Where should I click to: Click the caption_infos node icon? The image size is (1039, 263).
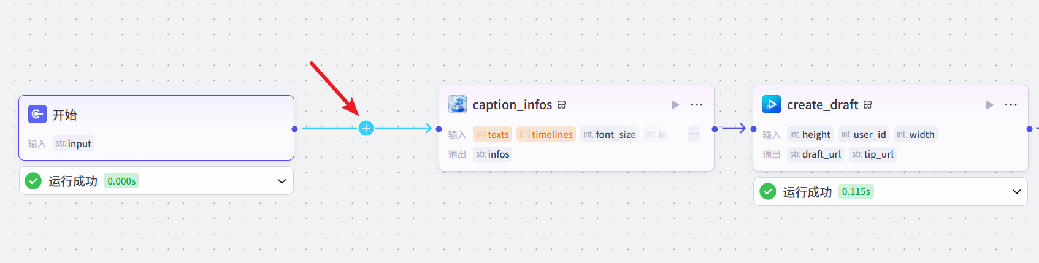pos(458,105)
